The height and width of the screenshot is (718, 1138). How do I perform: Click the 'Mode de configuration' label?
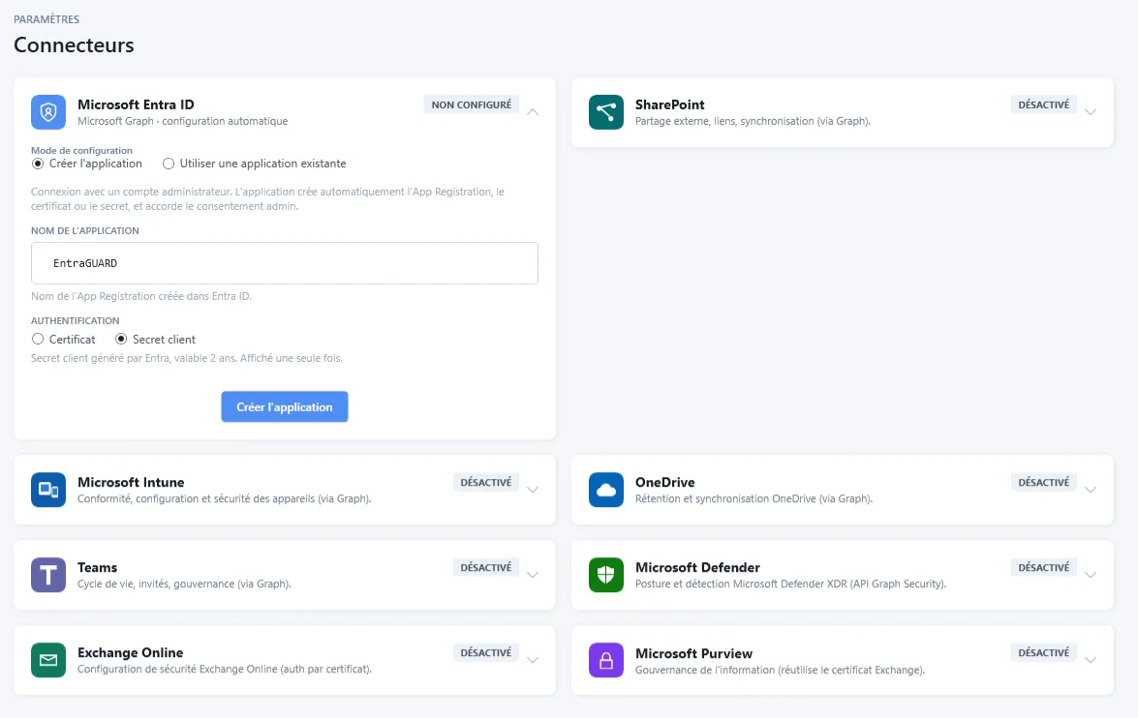click(81, 151)
